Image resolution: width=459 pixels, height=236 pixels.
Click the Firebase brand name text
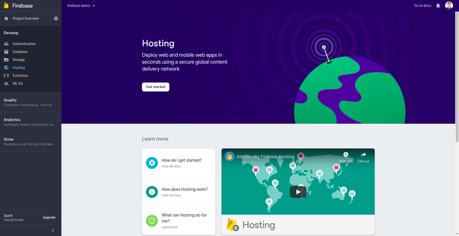tap(22, 6)
